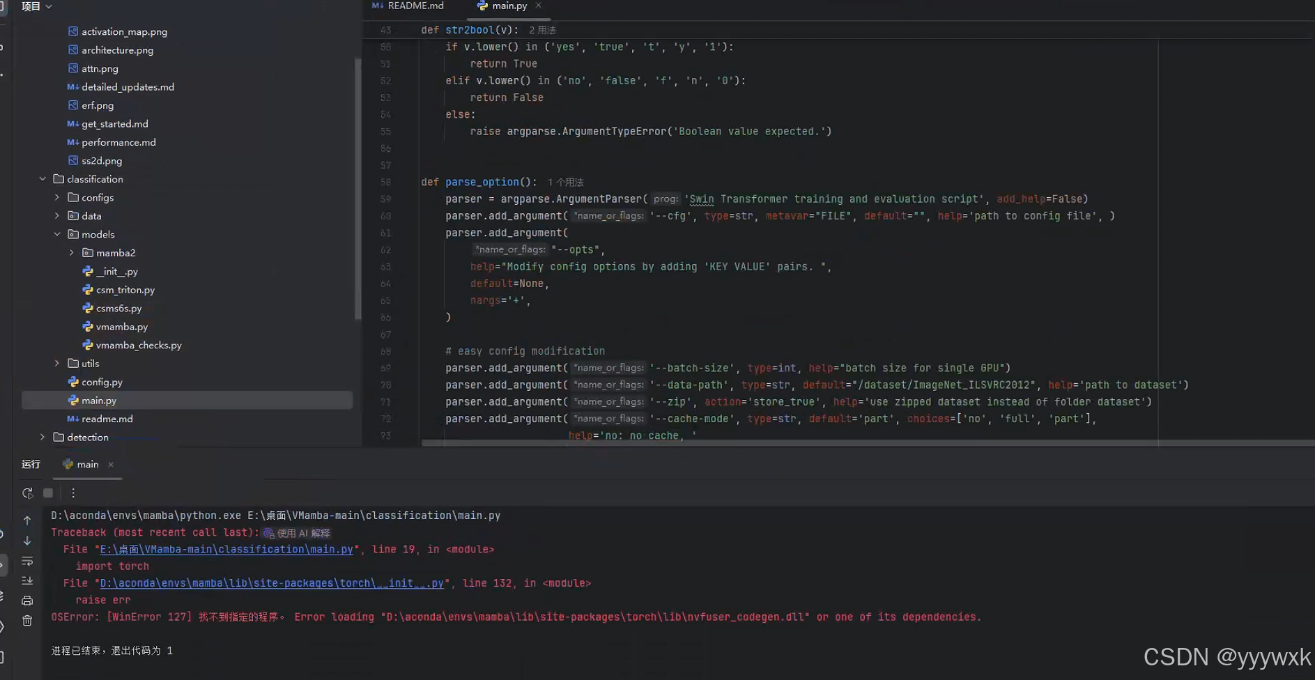The image size is (1315, 680).
Task: Click the print console output icon
Action: point(27,601)
